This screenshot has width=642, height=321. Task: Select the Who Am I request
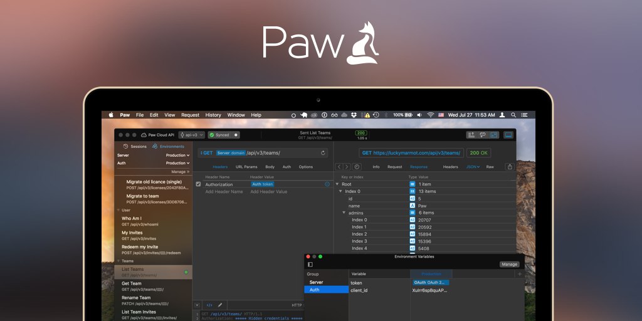[x=154, y=221]
